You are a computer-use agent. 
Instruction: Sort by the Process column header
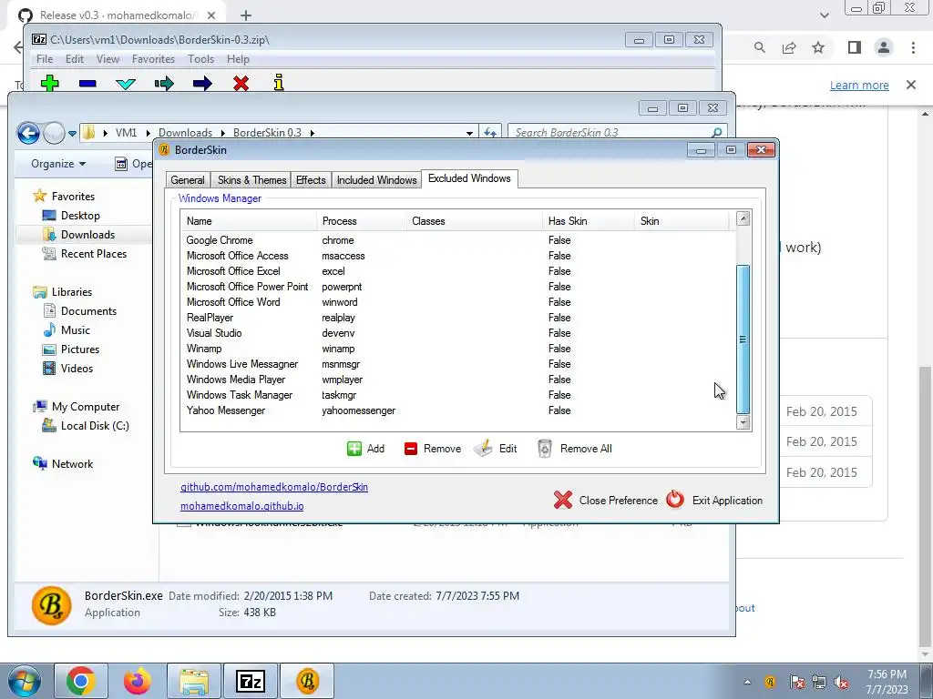click(361, 221)
